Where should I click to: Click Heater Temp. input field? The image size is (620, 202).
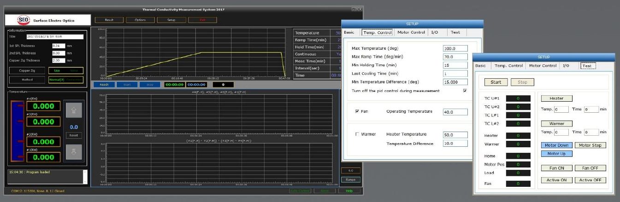(561, 110)
